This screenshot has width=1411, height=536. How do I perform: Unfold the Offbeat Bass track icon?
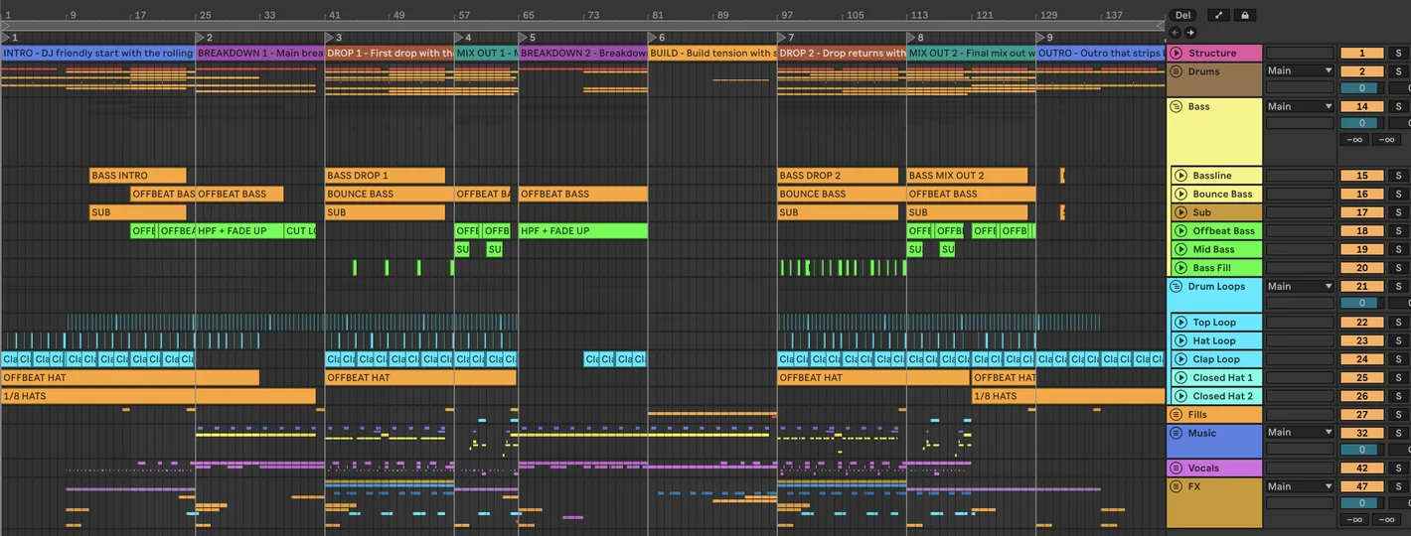[x=1181, y=230]
